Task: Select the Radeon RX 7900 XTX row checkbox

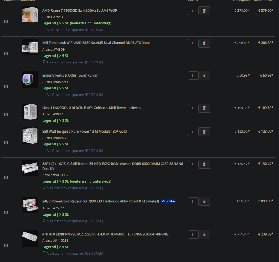Action: (x=6, y=212)
